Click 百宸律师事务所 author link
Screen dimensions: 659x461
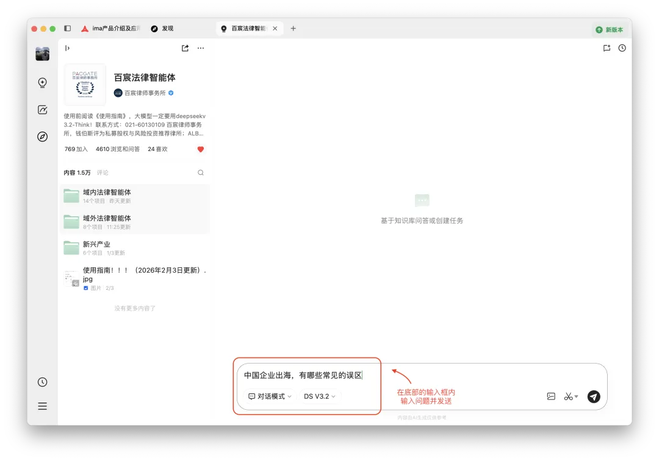tap(145, 93)
